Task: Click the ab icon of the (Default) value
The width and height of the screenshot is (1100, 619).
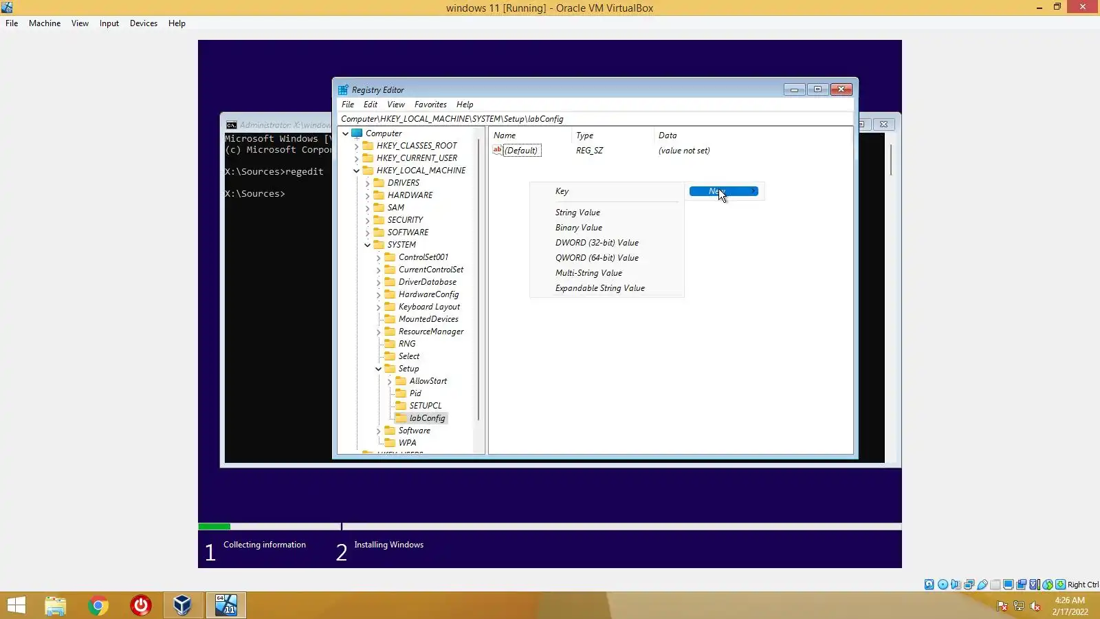Action: tap(498, 151)
